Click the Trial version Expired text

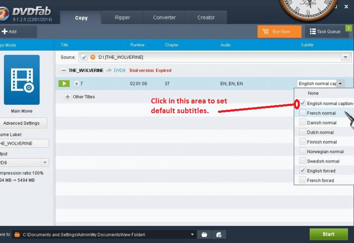point(150,71)
